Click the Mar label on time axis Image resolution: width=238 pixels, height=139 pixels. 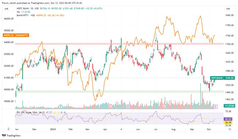pos(87,129)
